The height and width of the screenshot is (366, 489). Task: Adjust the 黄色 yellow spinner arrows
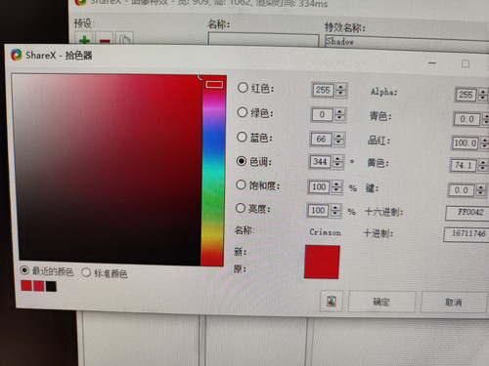[483, 166]
